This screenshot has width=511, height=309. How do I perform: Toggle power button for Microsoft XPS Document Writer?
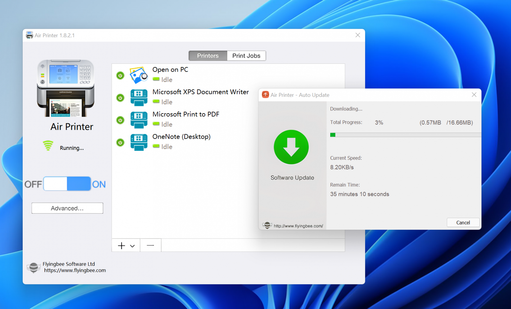pyautogui.click(x=120, y=98)
